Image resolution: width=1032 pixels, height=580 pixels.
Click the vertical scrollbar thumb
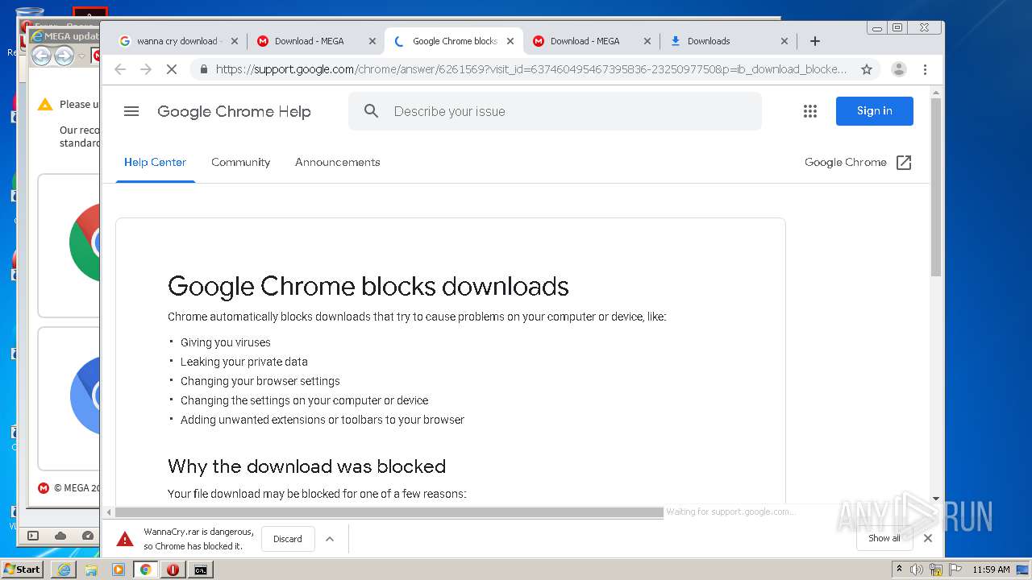pos(936,187)
